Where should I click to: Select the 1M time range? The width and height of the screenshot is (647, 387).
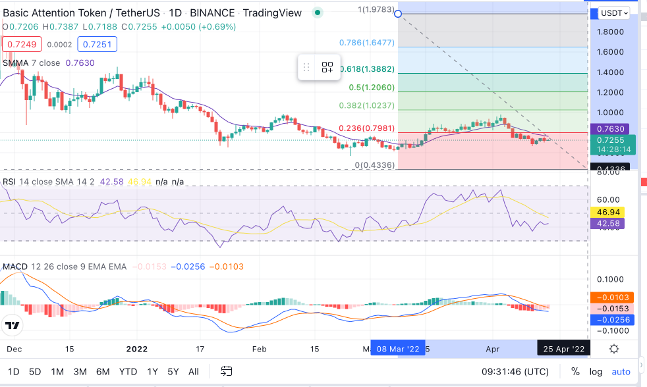57,371
